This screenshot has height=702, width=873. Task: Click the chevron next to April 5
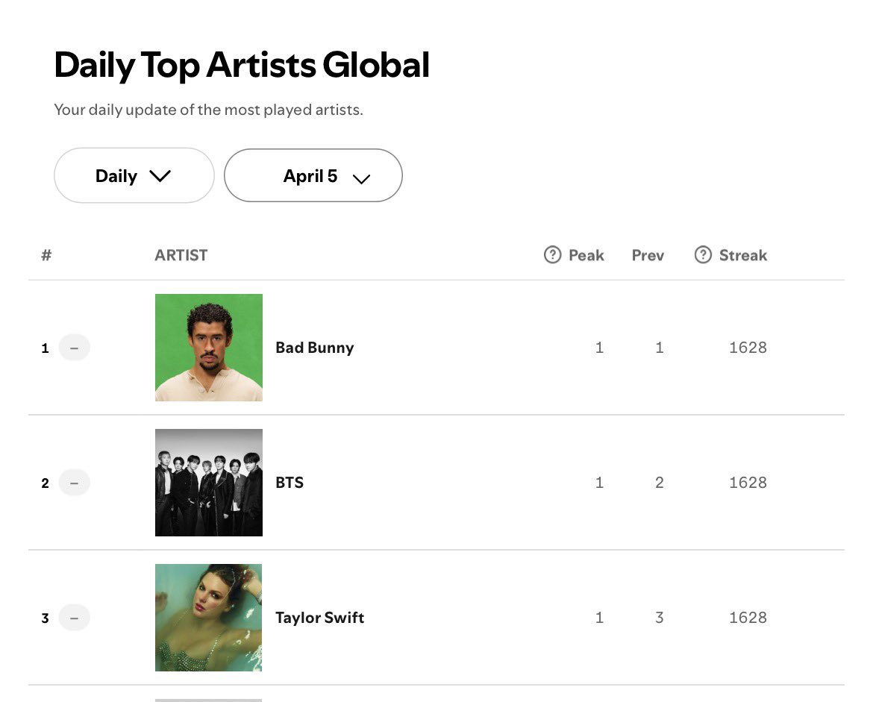361,178
